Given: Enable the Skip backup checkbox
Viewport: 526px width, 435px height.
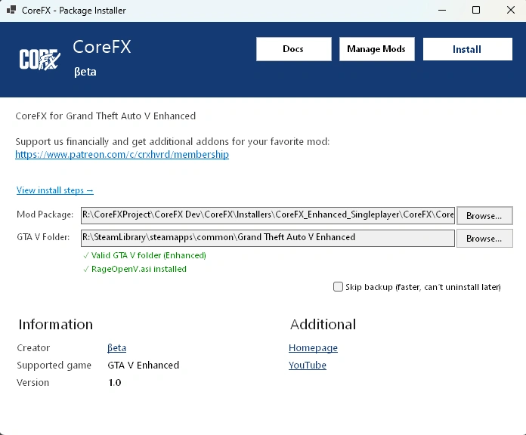Looking at the screenshot, I should [338, 287].
